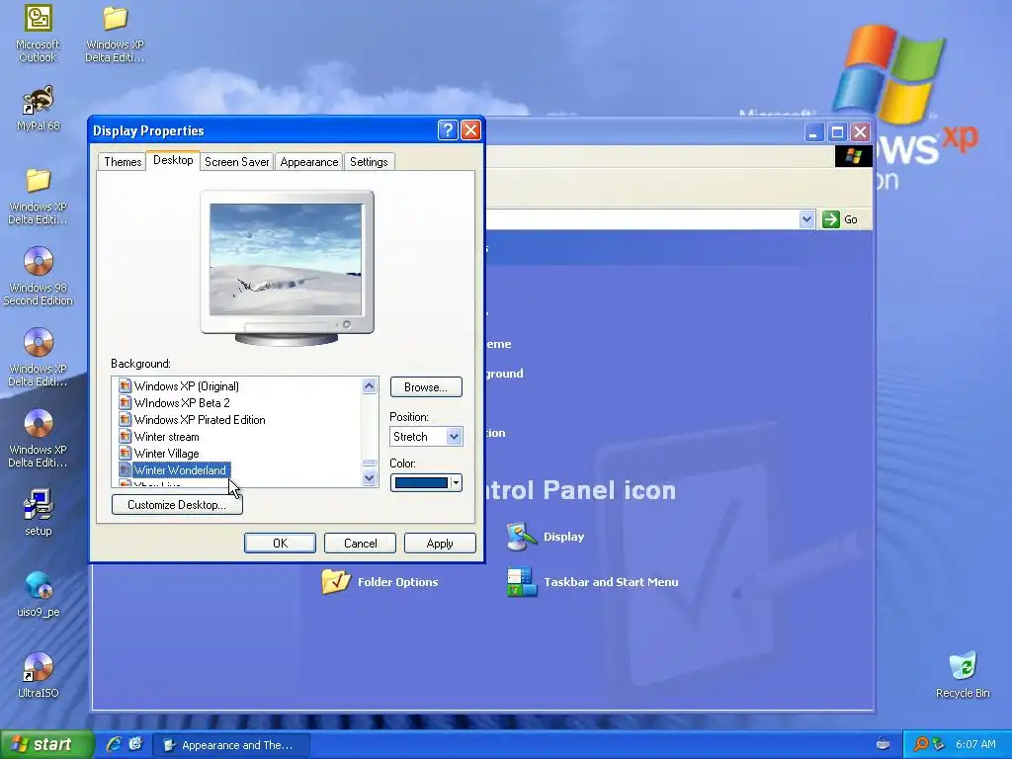The width and height of the screenshot is (1012, 759).
Task: Click the help question mark button
Action: 448,130
